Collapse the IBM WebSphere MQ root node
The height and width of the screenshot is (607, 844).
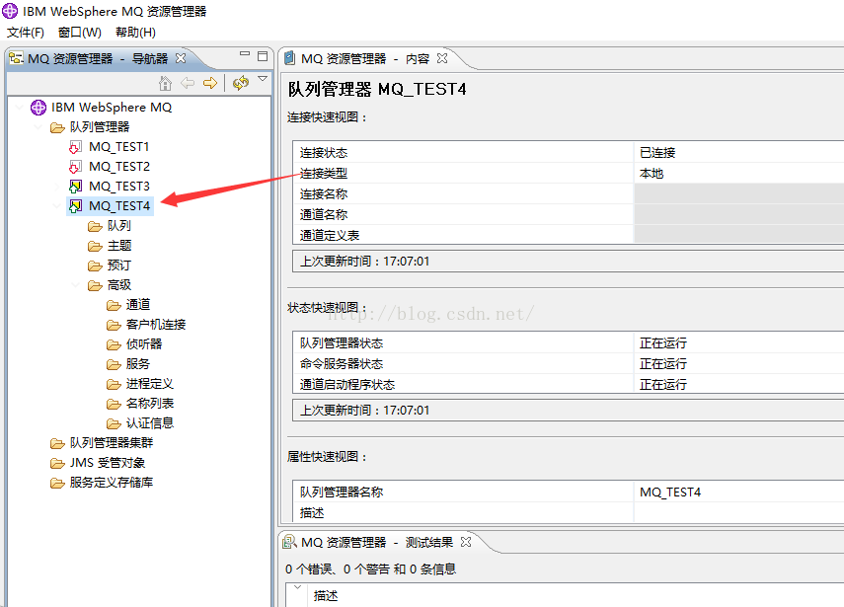(x=20, y=107)
